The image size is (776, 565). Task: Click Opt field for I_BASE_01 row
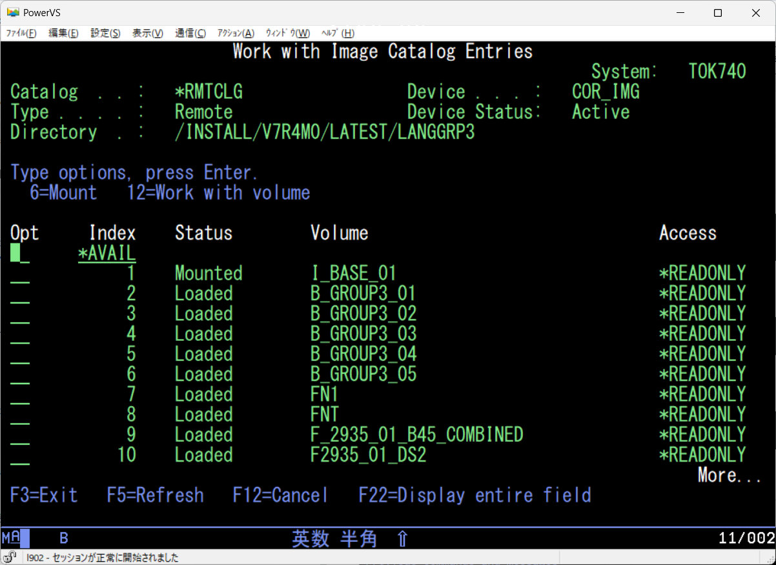20,274
